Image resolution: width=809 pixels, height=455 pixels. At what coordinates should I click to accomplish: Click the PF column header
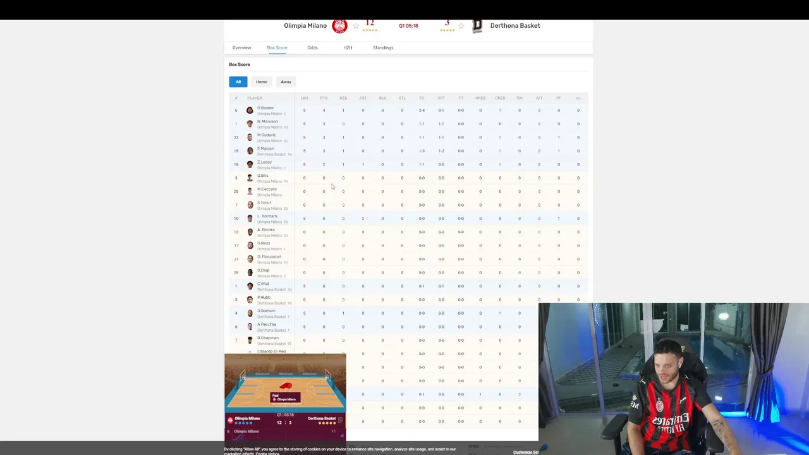click(559, 98)
